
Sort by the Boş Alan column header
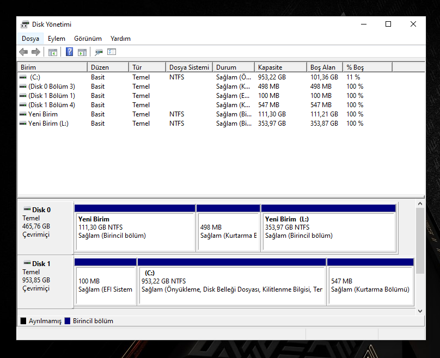click(325, 67)
